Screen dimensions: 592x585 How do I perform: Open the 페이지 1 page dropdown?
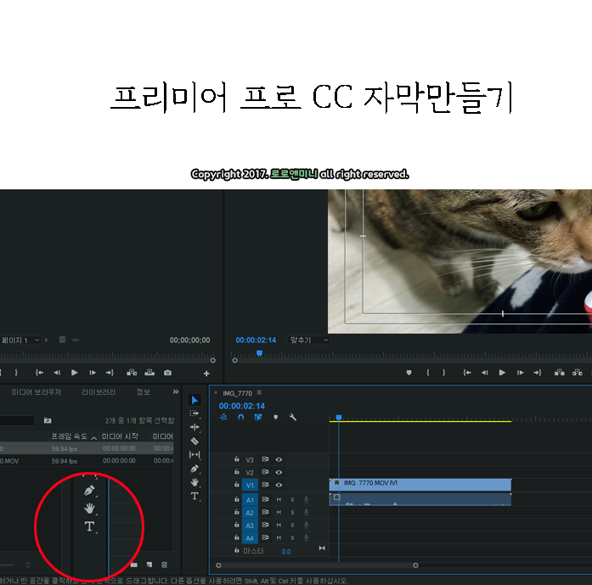click(x=20, y=340)
